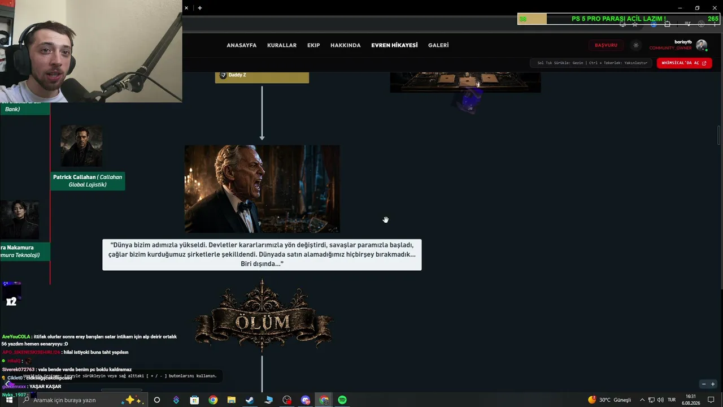Viewport: 723px width, 407px height.
Task: Open Spotify from the taskbar
Action: click(342, 400)
